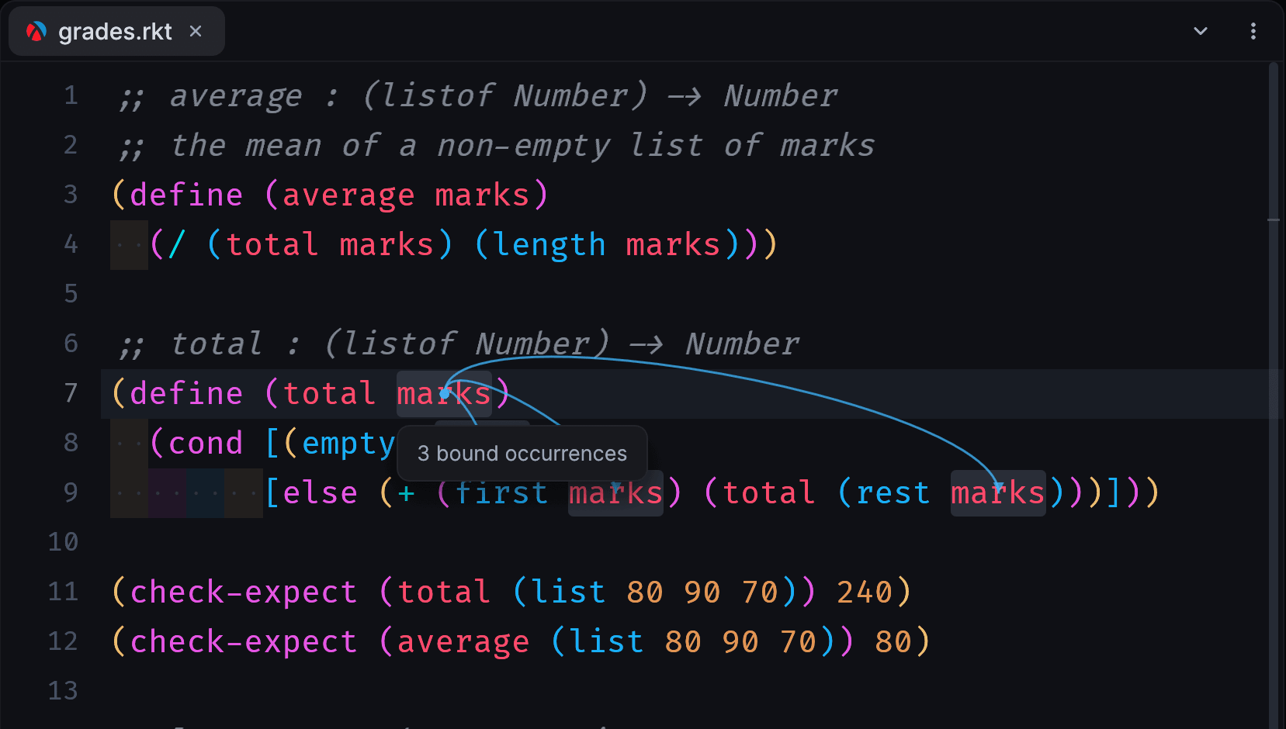Click the comment 'the mean of a non-empty list'

pos(437,146)
